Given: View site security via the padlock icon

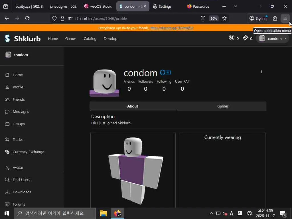Looking at the screenshot, I should click(x=62, y=18).
